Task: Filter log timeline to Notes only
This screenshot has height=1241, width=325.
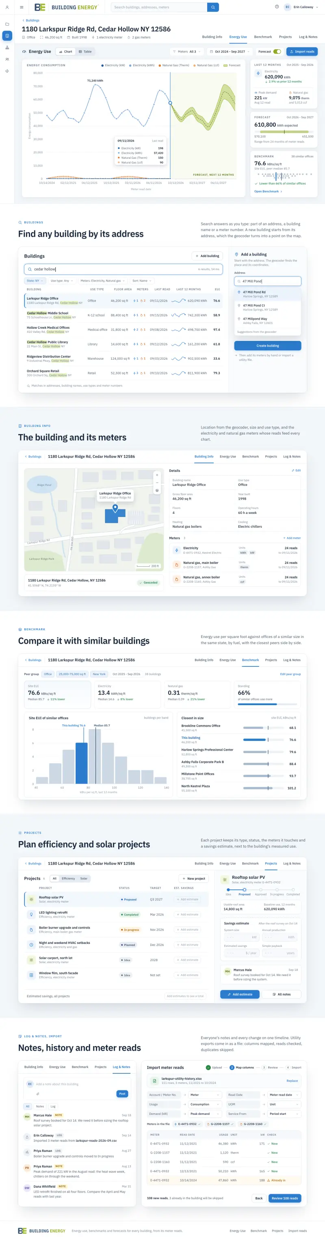Action: point(40,1107)
